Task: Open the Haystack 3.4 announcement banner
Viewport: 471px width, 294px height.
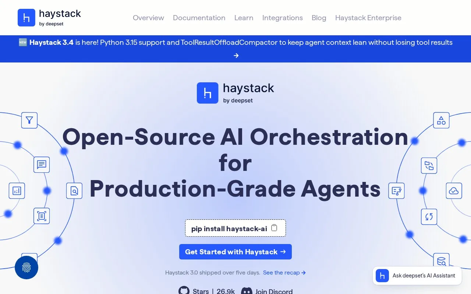Action: [x=235, y=49]
